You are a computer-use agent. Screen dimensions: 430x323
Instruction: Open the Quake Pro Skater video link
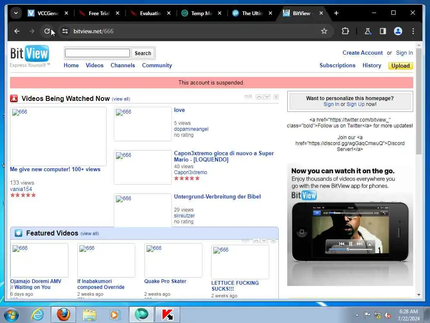pos(165,281)
